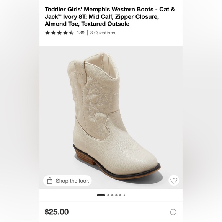Open the price info icon

(173, 212)
